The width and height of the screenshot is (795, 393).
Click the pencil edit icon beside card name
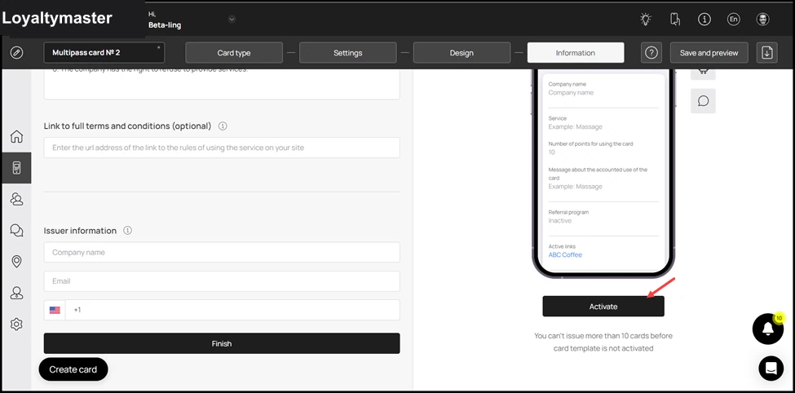(17, 52)
